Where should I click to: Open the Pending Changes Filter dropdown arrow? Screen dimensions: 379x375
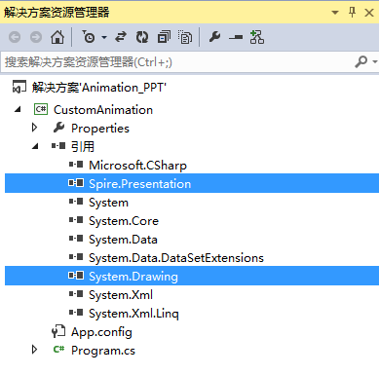(104, 37)
